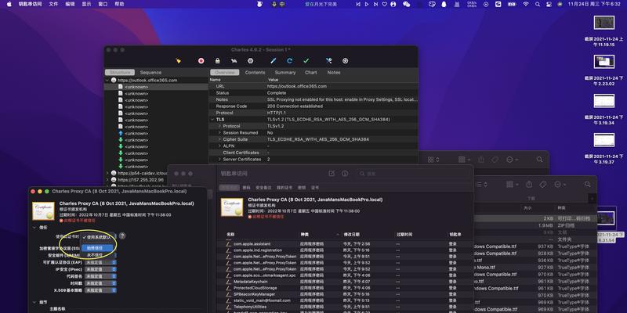The height and width of the screenshot is (313, 627).
Task: Click the certificate image in the Charles Proxy CA trust window
Action: pos(43,210)
